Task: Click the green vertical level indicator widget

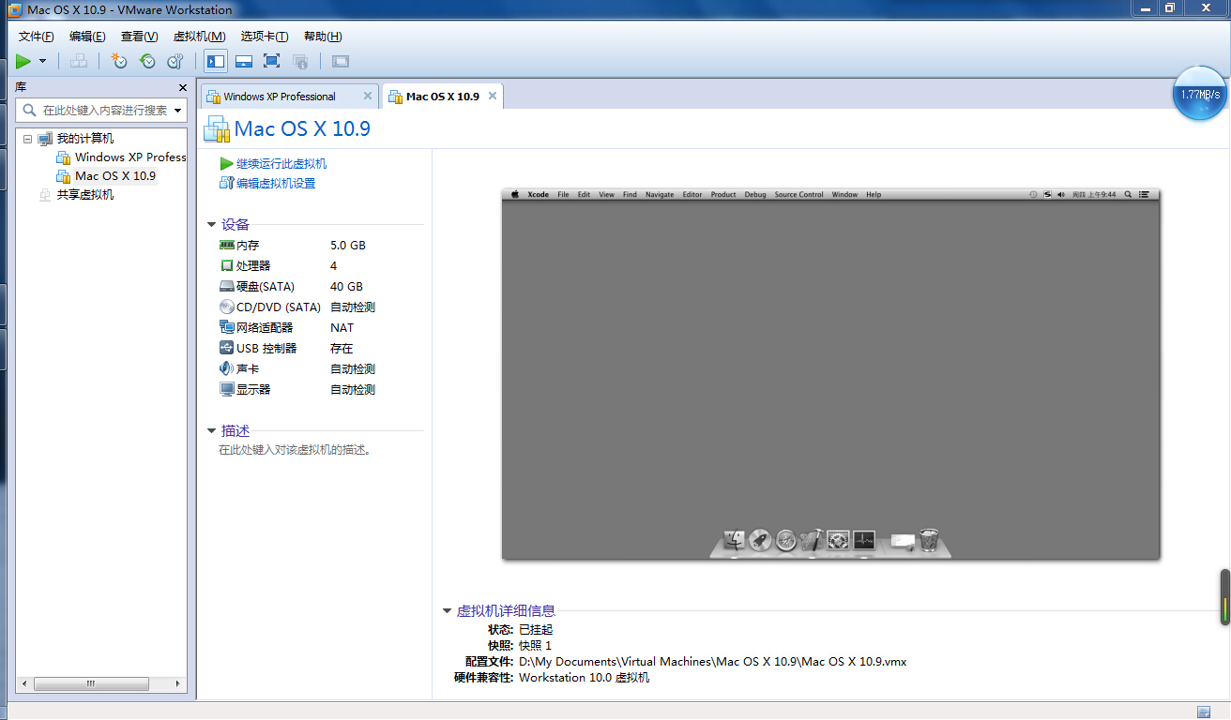Action: 1224,597
